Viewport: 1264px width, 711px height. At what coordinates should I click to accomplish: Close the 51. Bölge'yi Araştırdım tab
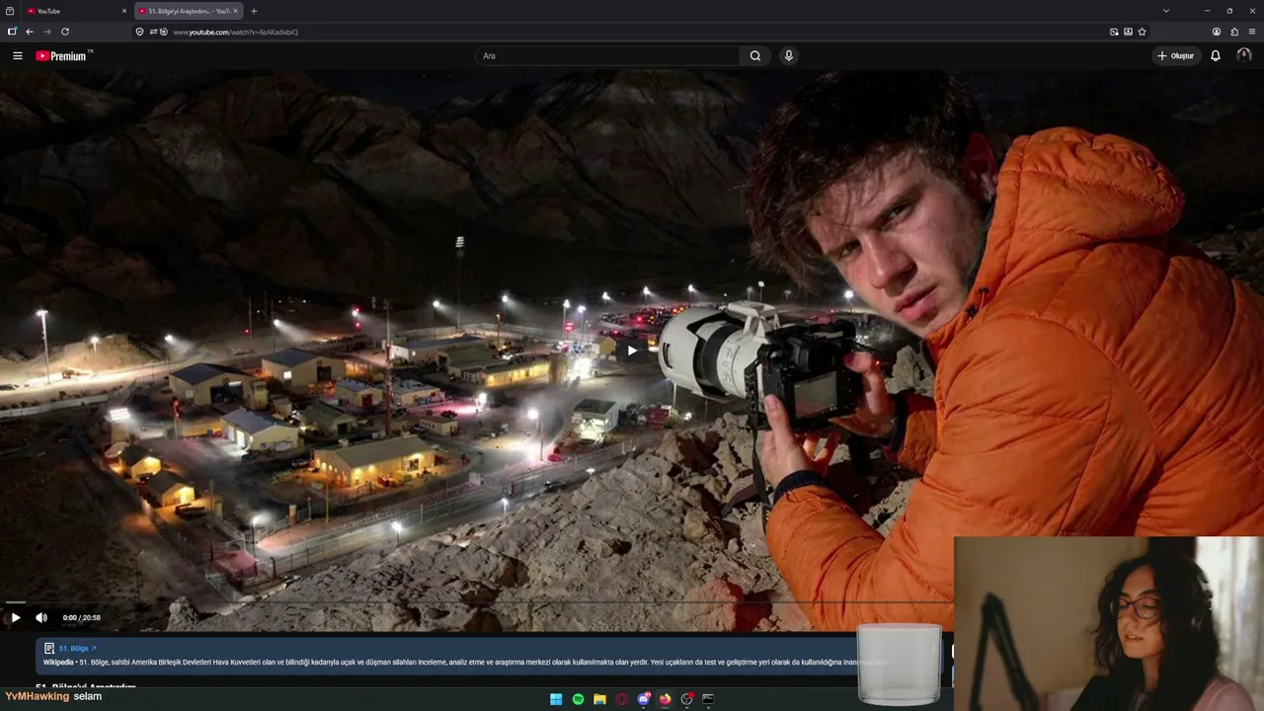pos(236,11)
